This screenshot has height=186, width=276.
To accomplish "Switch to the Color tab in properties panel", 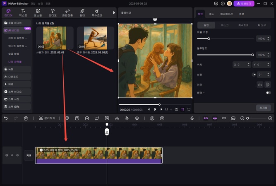I will (241, 14).
